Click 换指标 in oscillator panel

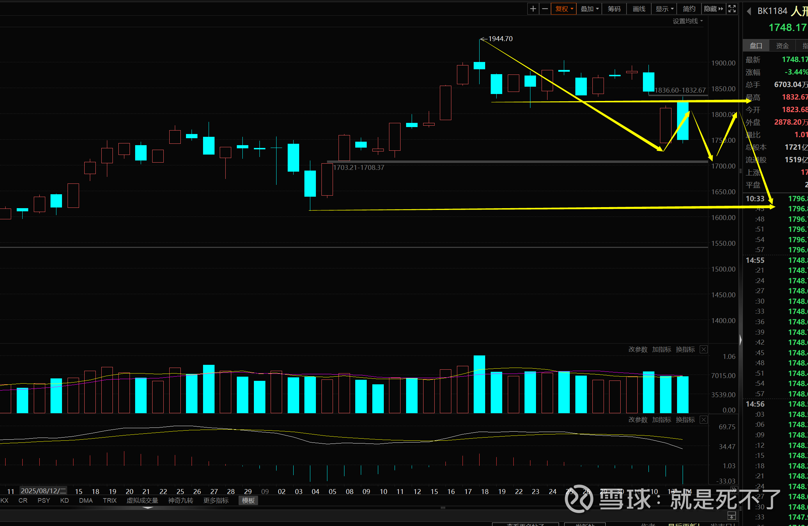[x=685, y=420]
